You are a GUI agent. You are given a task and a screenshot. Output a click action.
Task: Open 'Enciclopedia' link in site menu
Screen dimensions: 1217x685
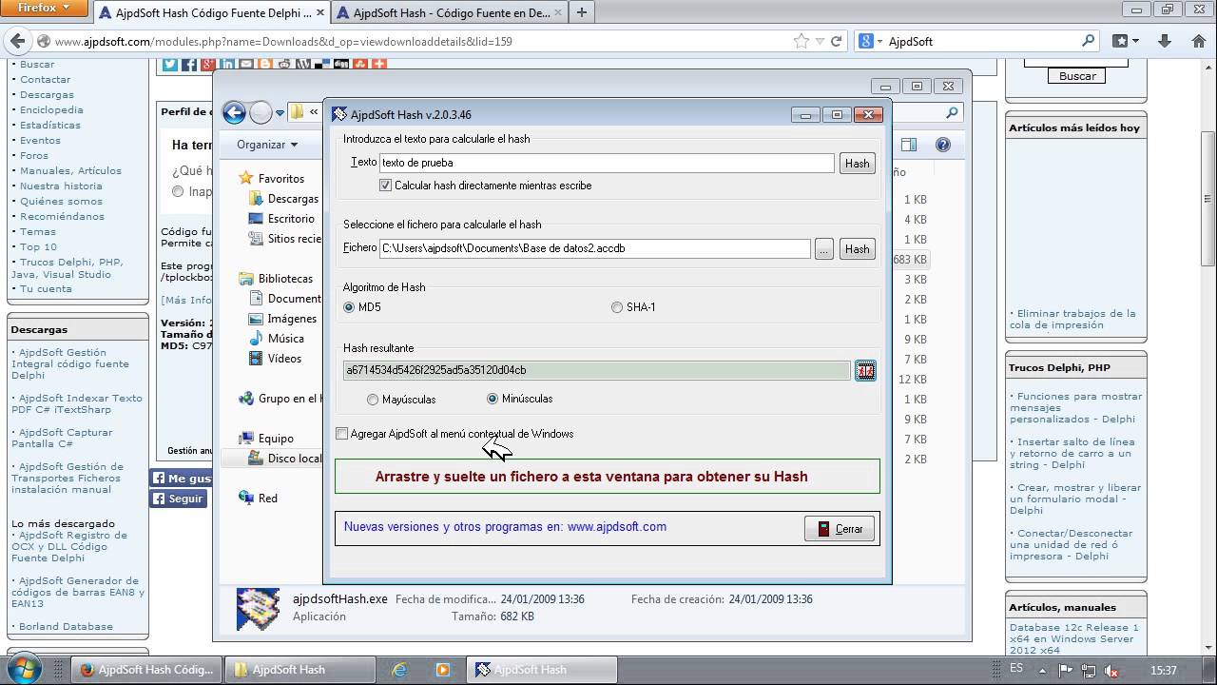click(51, 109)
